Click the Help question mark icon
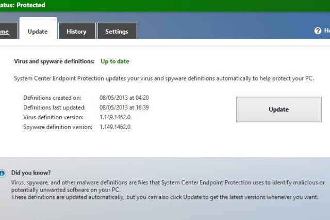This screenshot has width=330, height=220. (x=318, y=31)
